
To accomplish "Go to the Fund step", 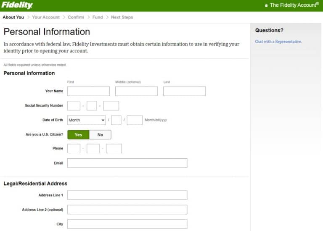I will [98, 17].
